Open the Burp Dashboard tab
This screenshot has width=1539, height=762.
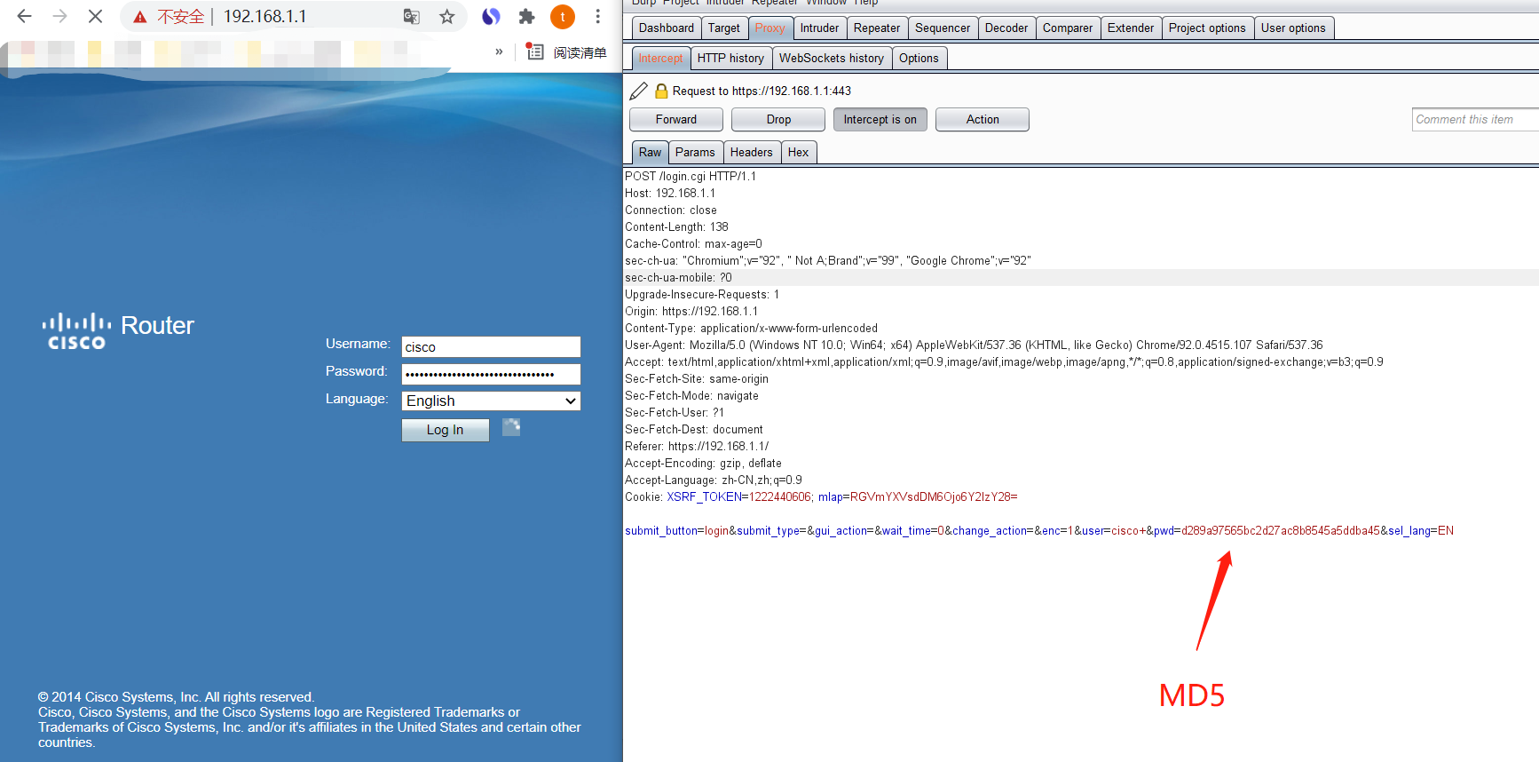tap(666, 28)
